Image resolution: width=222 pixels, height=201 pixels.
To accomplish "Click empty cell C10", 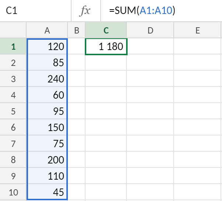I will pyautogui.click(x=106, y=192).
